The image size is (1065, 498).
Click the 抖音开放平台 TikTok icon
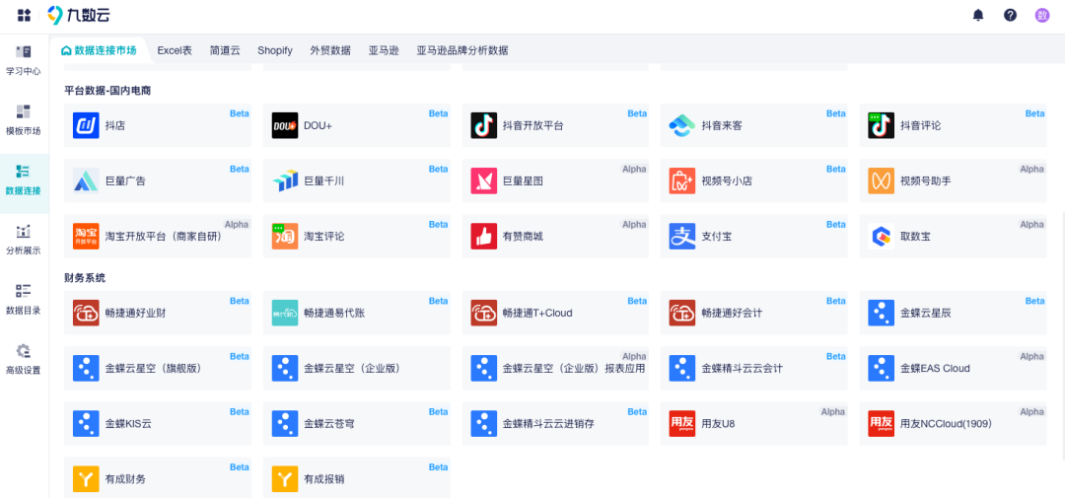pos(483,125)
